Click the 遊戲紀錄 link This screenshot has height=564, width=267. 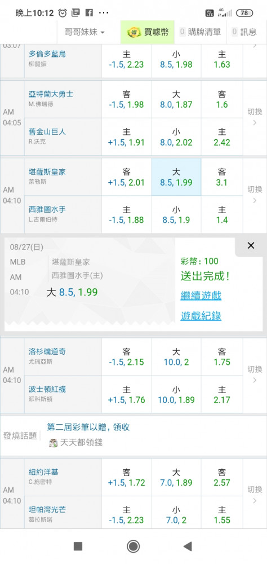click(x=201, y=316)
